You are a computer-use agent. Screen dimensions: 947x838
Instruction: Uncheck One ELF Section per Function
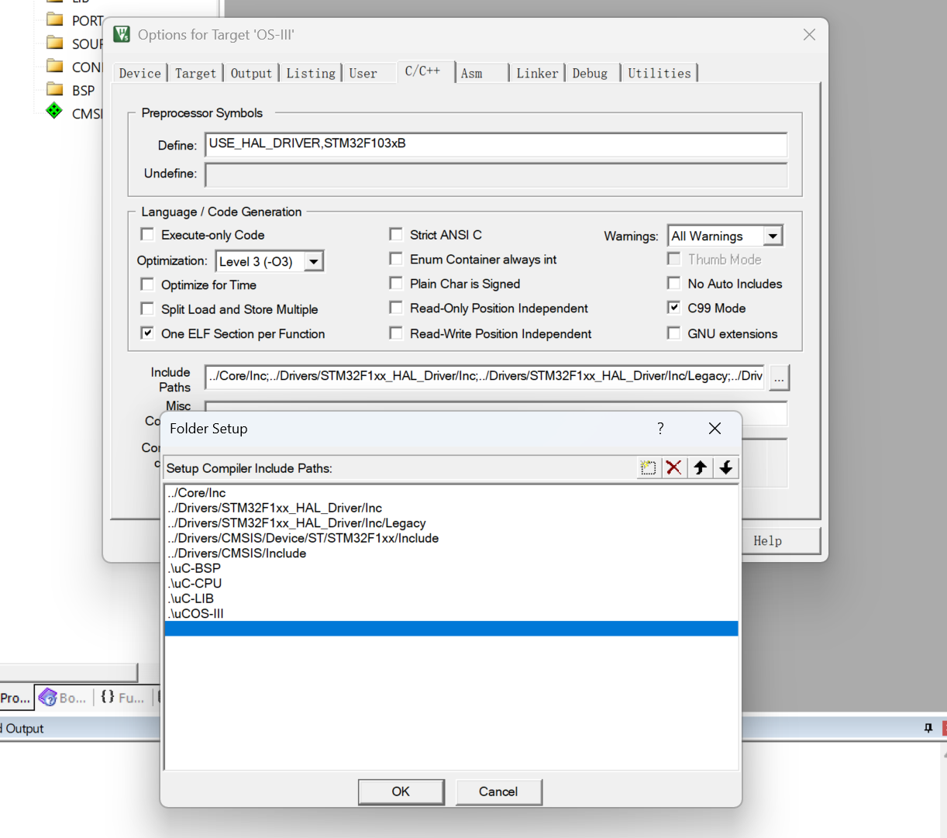pyautogui.click(x=147, y=333)
